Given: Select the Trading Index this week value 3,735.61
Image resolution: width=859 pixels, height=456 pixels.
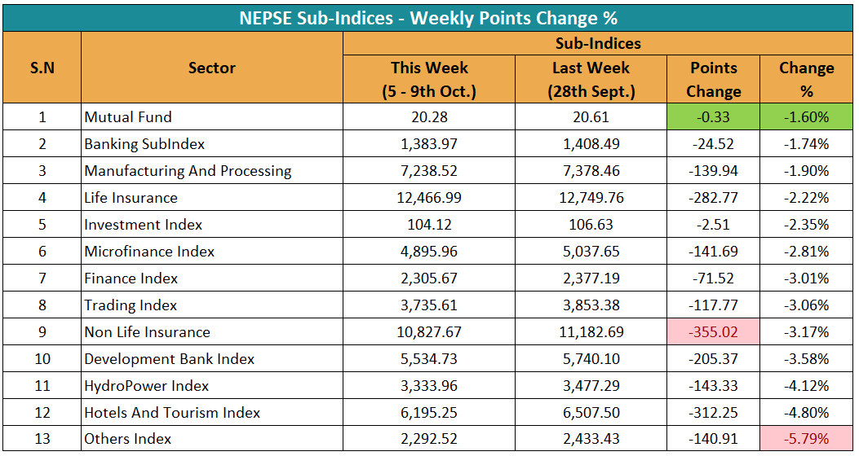Looking at the screenshot, I should pyautogui.click(x=429, y=305).
